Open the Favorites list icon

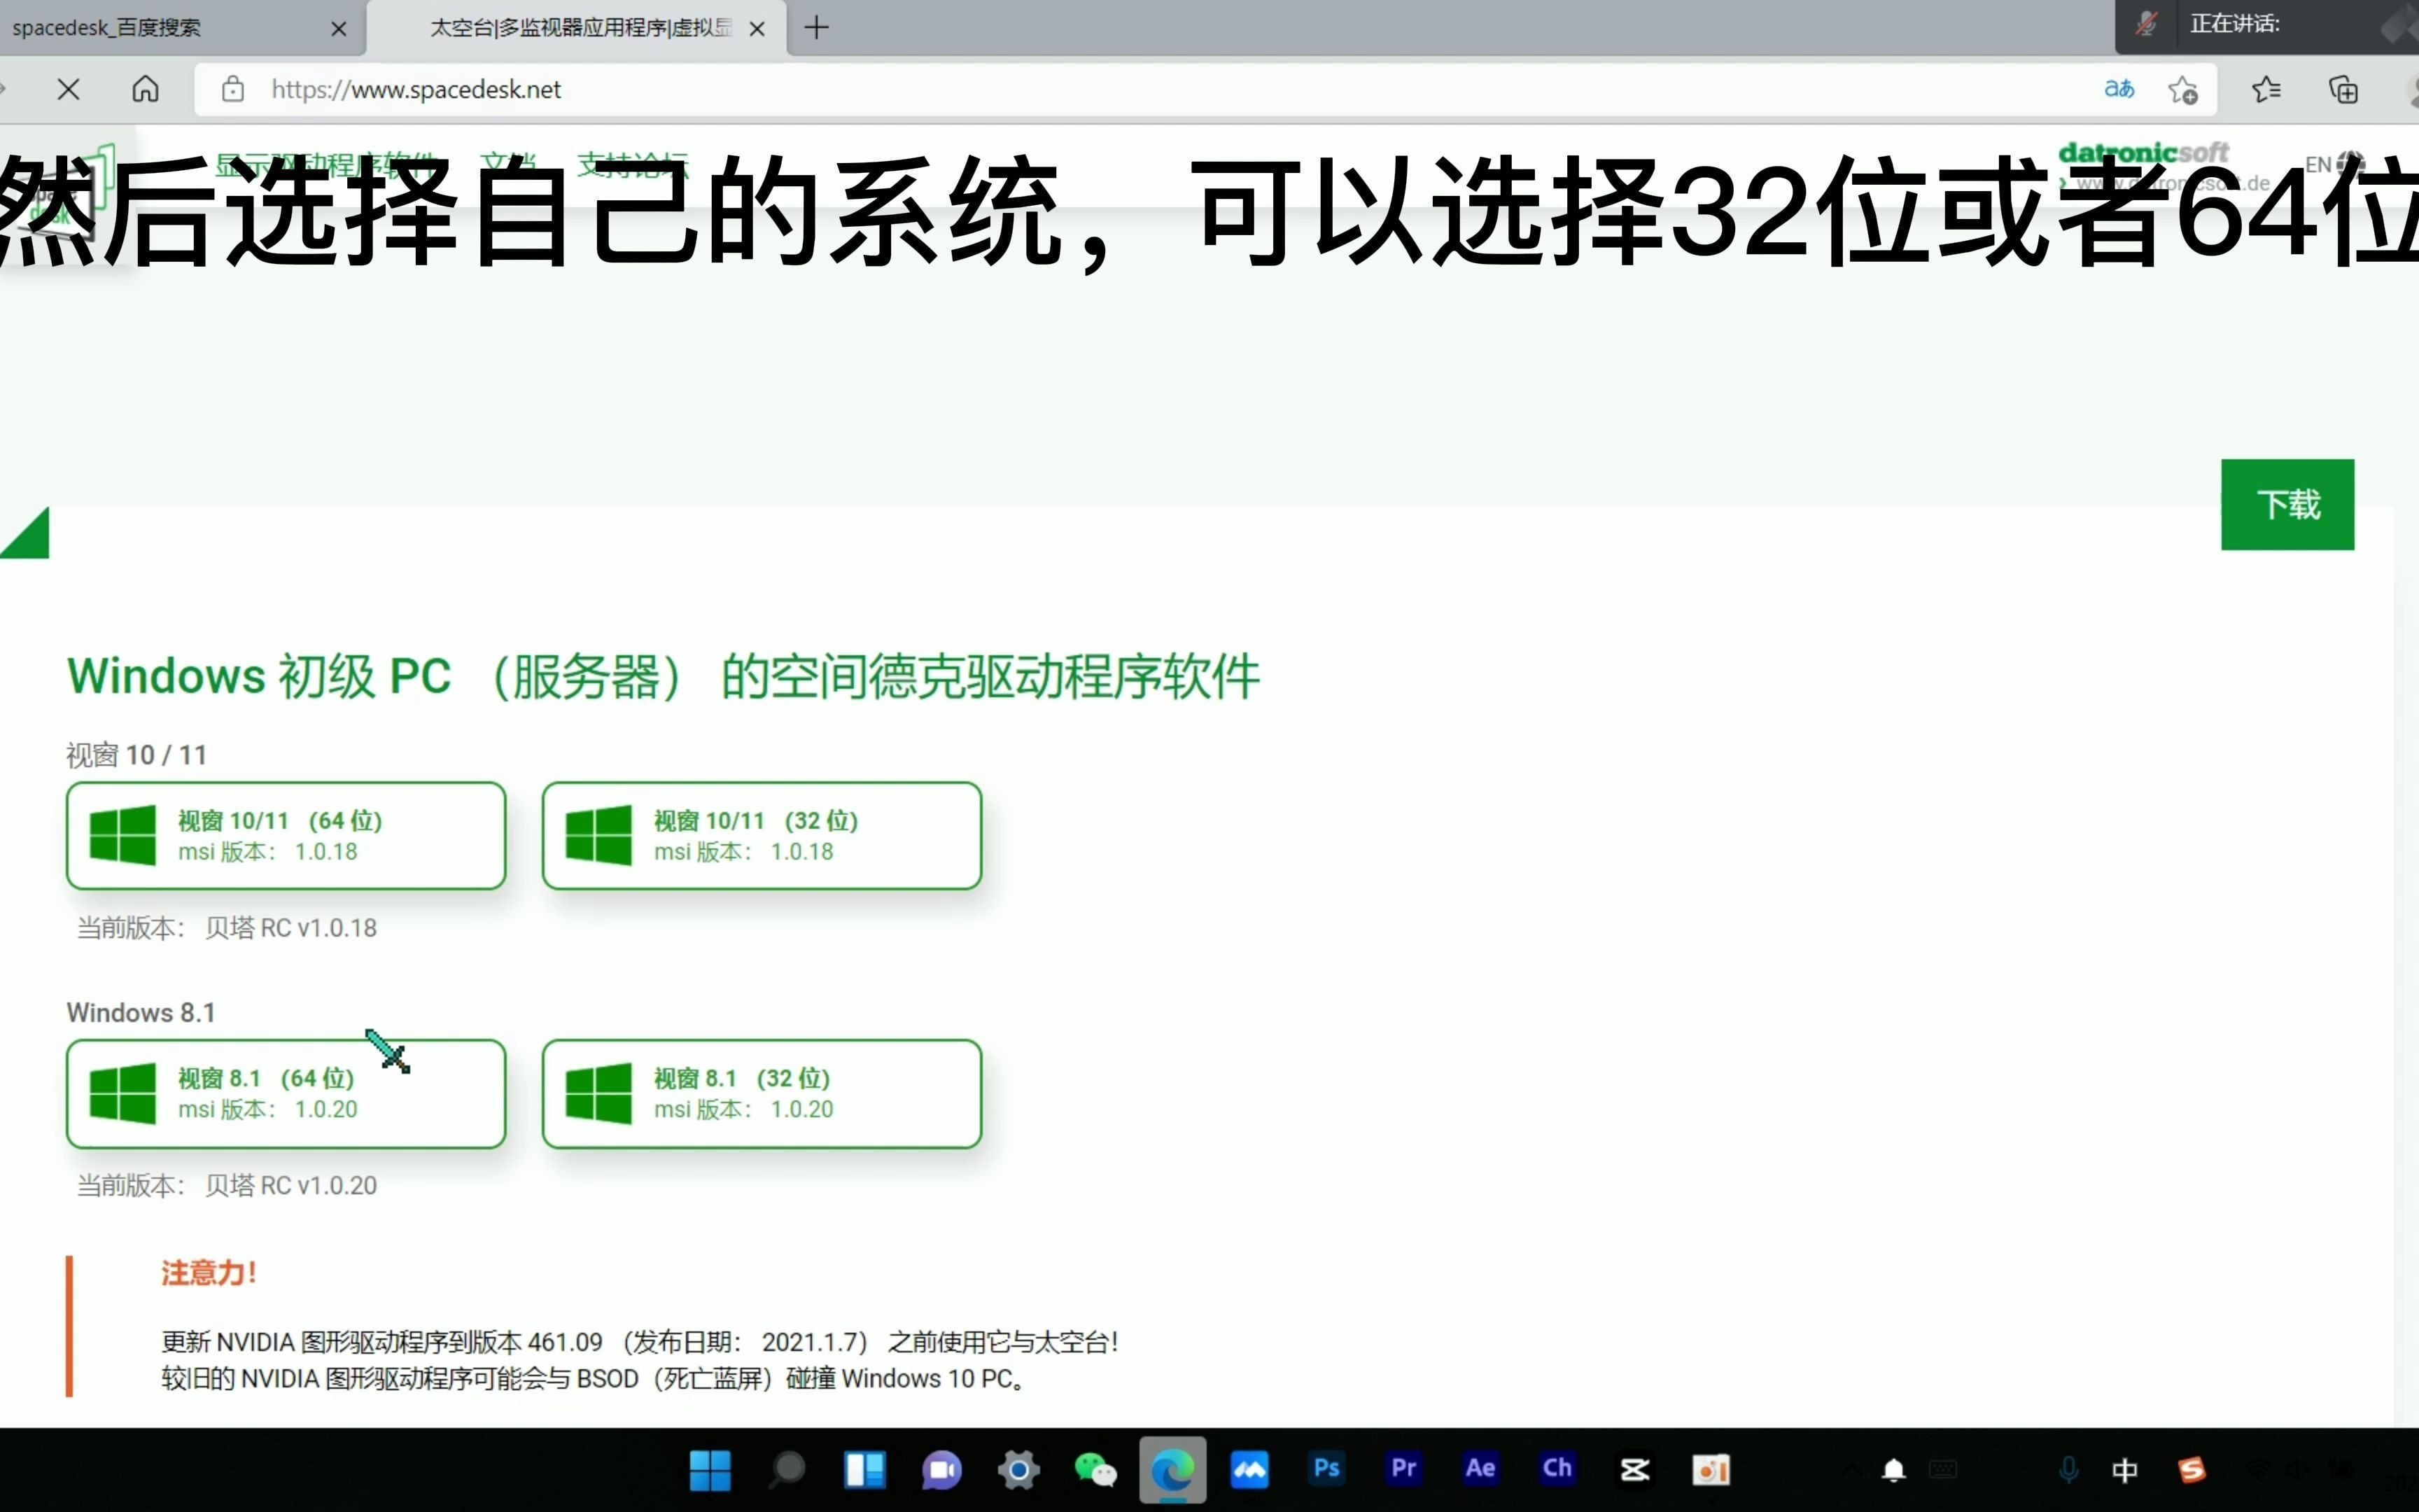(2266, 90)
